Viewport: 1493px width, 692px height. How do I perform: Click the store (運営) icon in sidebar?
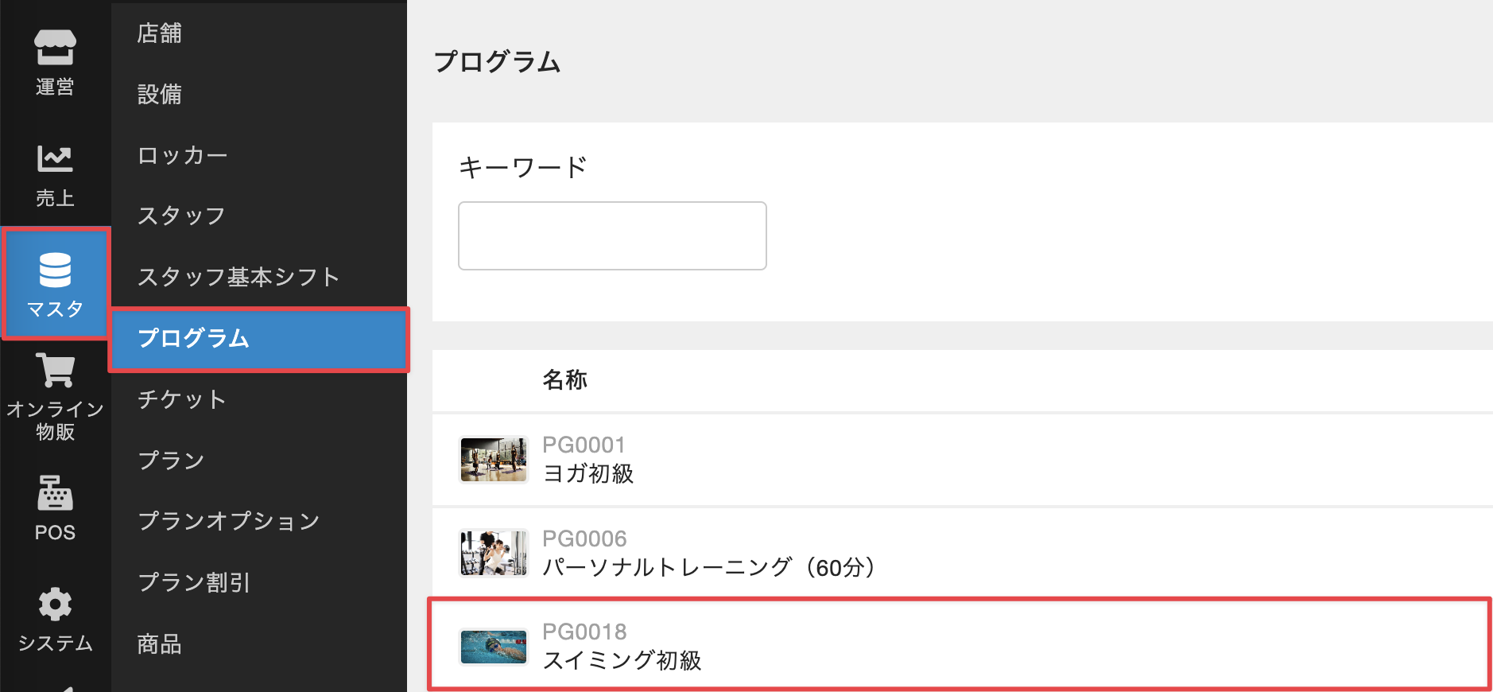click(55, 48)
